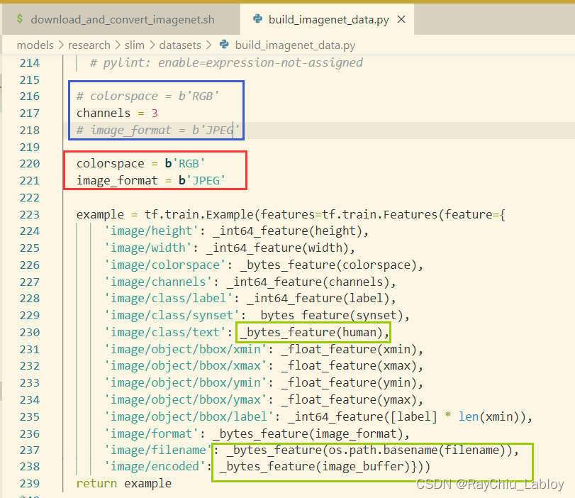Viewport: 575px width, 498px height.
Task: Select the build_imagenet_data.py tab
Action: tap(328, 19)
